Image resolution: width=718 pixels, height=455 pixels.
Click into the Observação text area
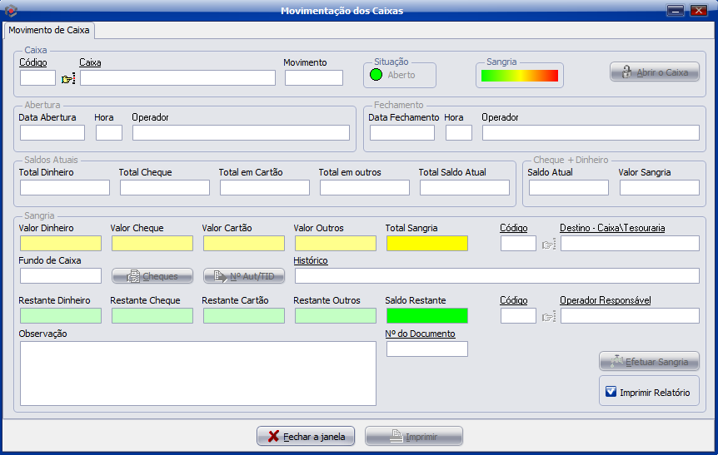197,373
